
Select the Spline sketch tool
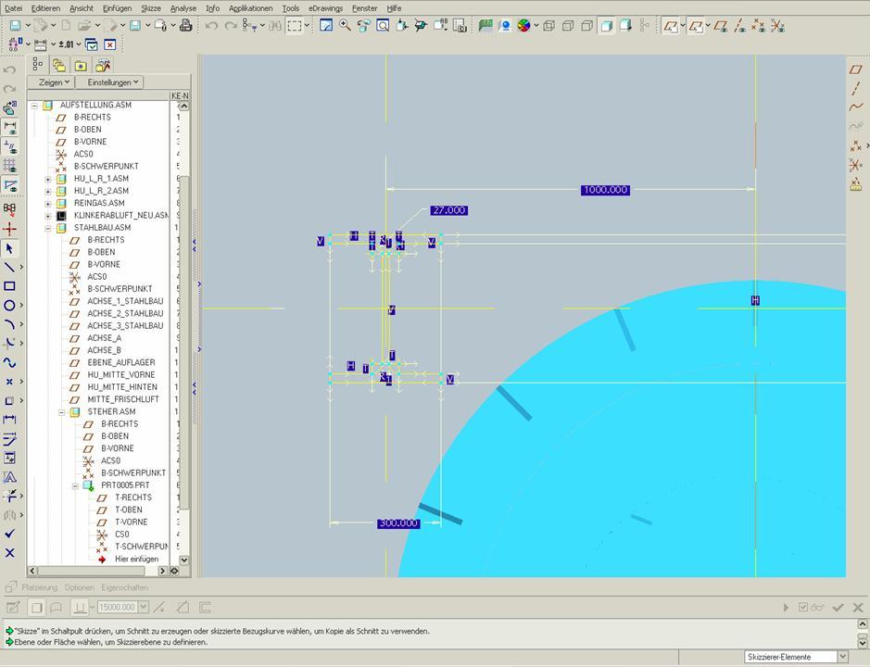coord(9,362)
